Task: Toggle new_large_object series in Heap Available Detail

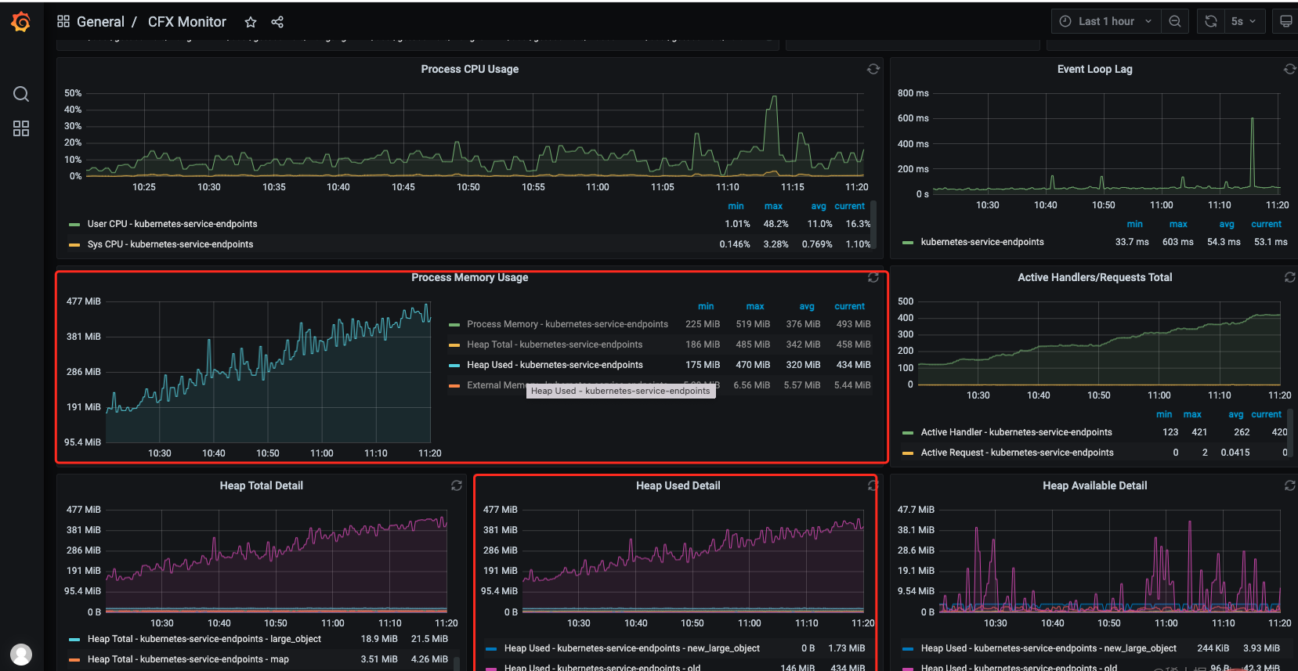Action: 1048,648
